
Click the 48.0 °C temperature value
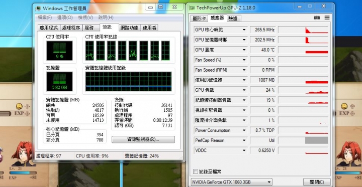coord(263,50)
